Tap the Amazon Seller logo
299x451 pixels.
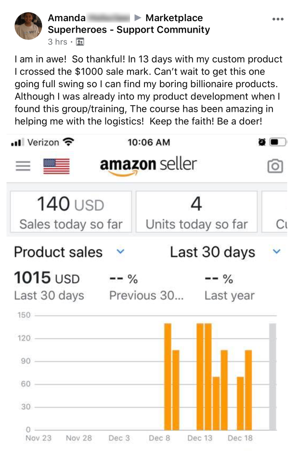148,165
